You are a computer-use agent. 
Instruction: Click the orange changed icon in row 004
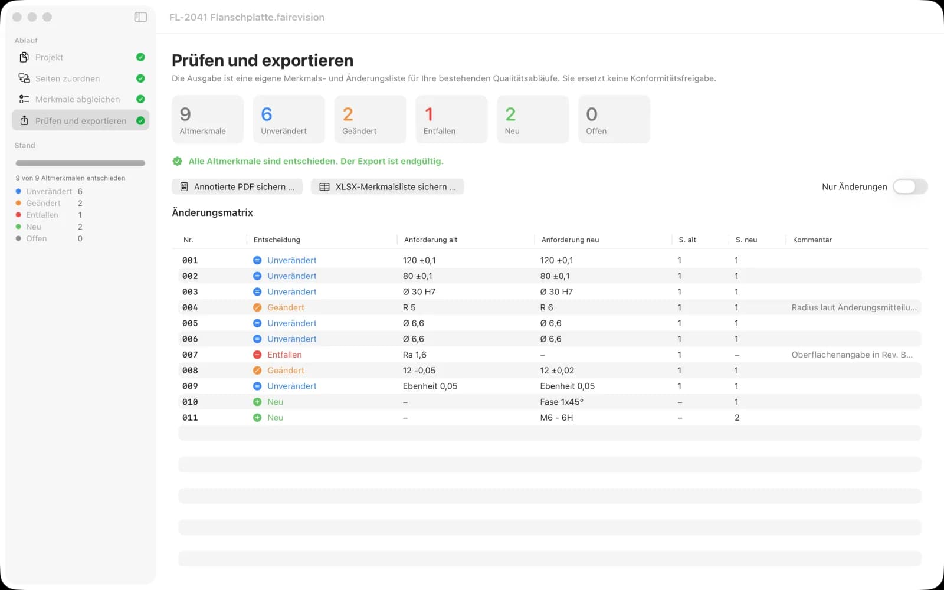pyautogui.click(x=257, y=307)
